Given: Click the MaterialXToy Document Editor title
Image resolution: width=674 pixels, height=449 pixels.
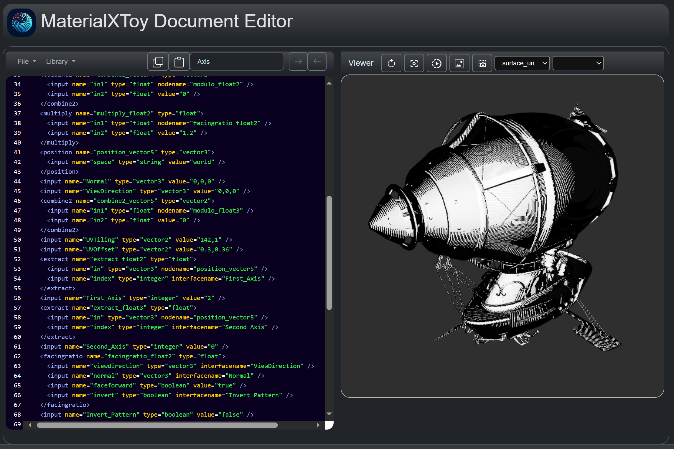Looking at the screenshot, I should click(167, 21).
